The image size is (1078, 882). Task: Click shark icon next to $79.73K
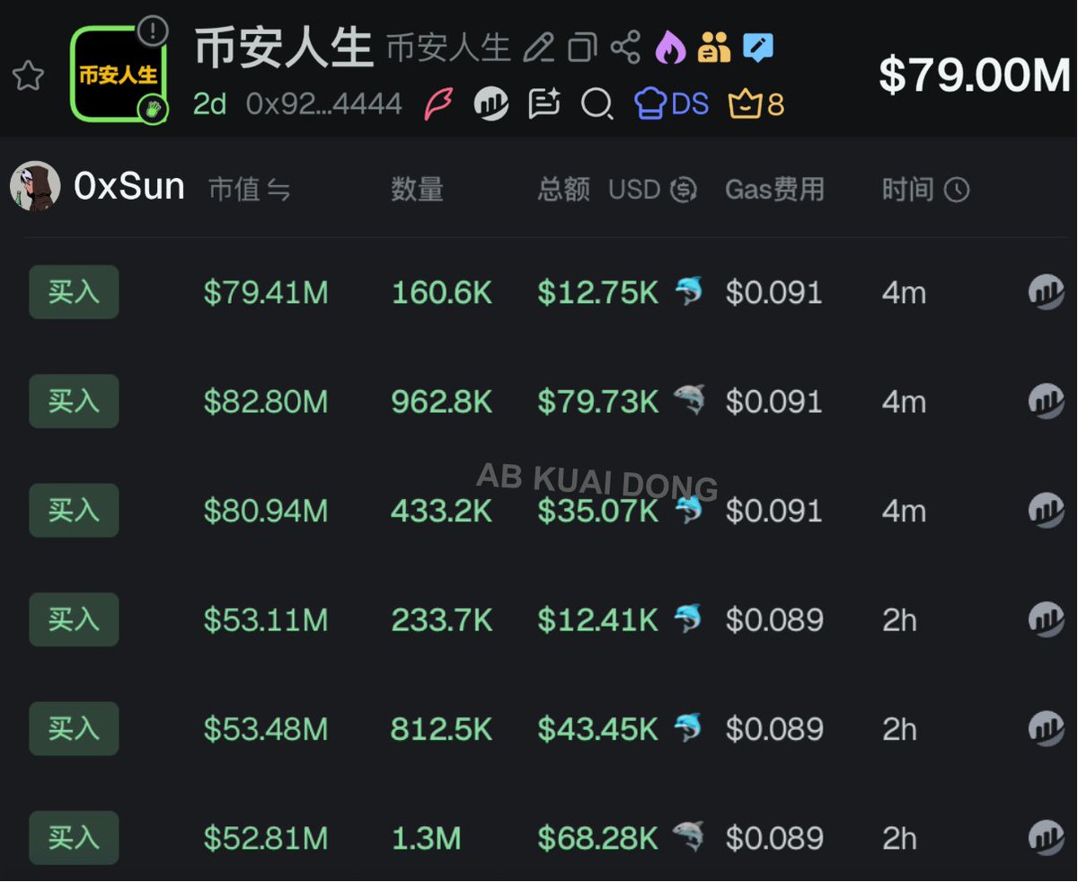pos(689,399)
